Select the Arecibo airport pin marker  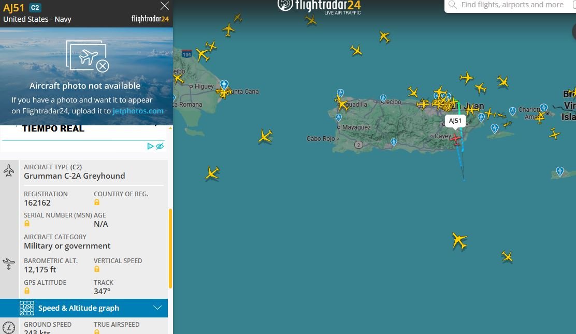(x=383, y=98)
